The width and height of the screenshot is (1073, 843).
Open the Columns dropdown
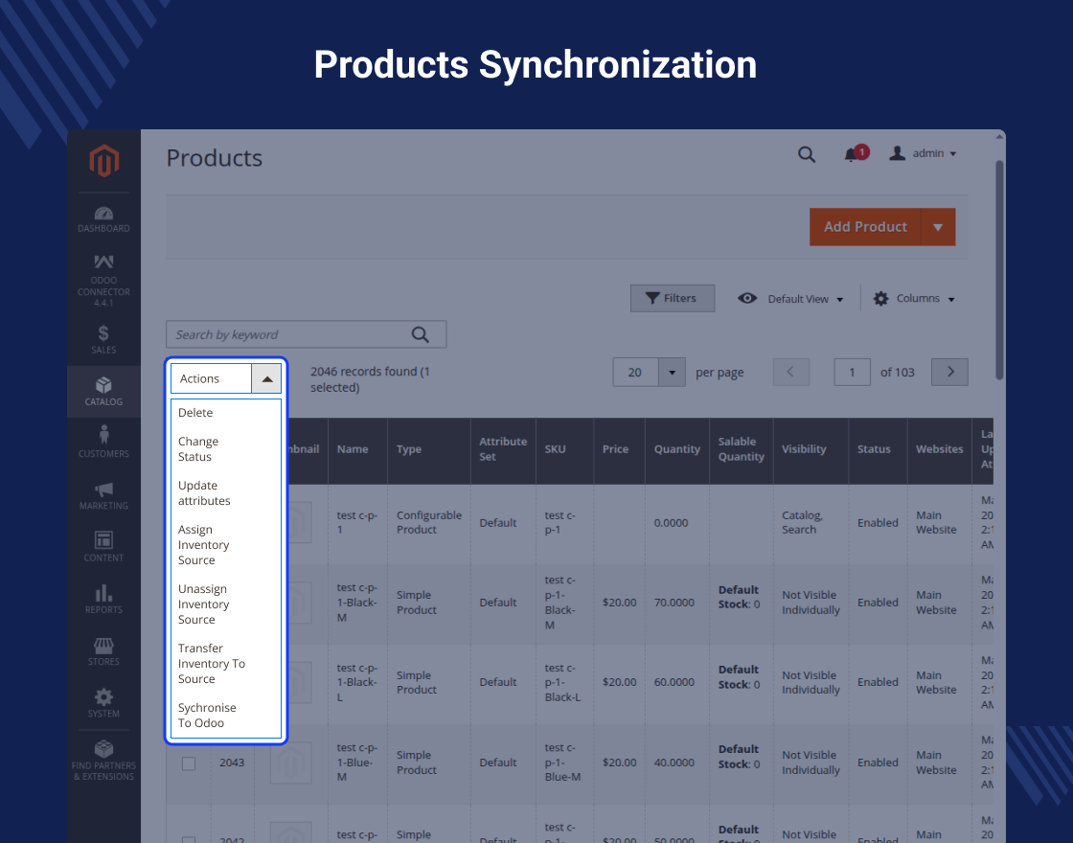(x=914, y=299)
